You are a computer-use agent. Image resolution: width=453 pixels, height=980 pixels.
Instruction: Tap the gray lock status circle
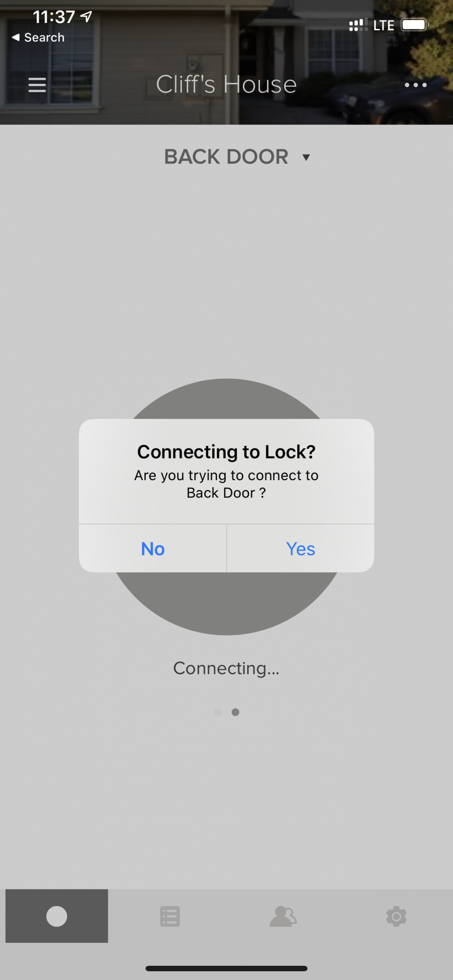coord(226,604)
